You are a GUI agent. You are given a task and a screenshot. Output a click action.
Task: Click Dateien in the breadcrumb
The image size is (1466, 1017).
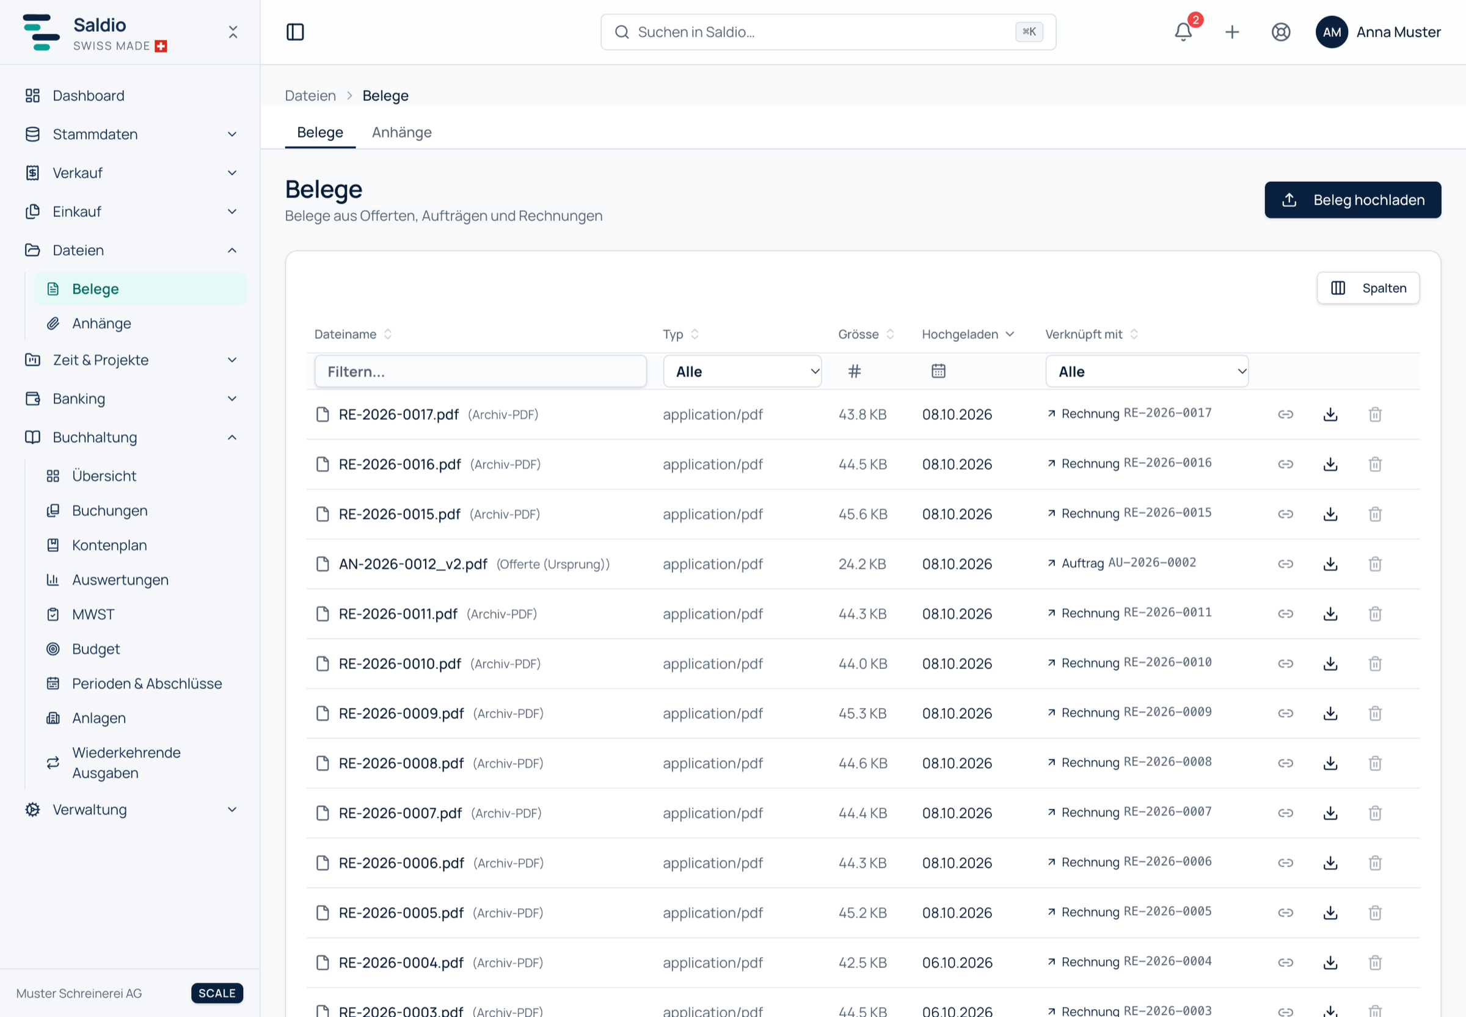310,96
